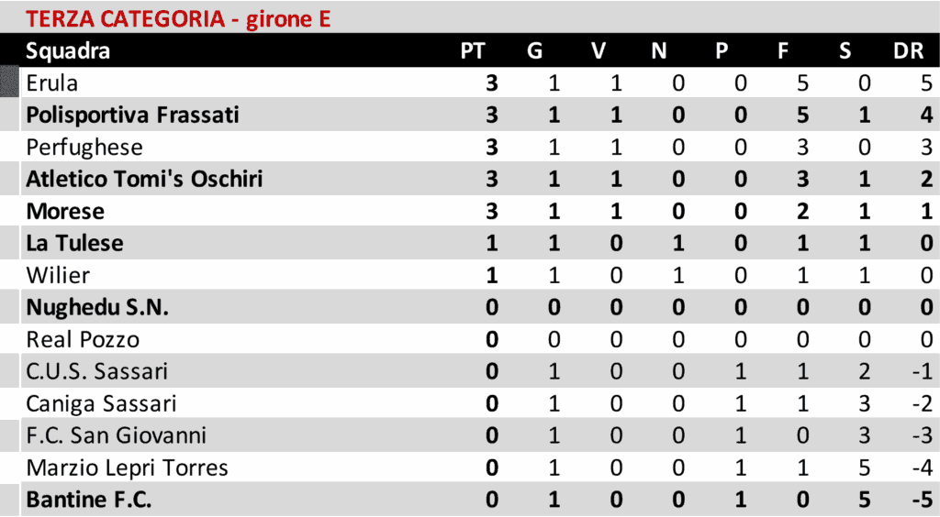Select the Real Pozzo row label

83,340
